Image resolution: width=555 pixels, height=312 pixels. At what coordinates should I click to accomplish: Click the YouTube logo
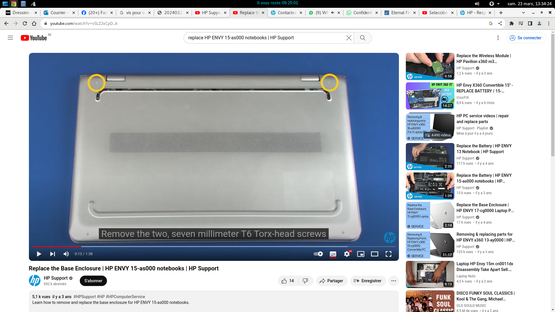(33, 38)
